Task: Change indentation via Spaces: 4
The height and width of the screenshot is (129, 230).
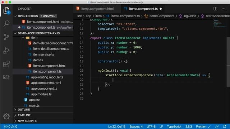Action: pos(136,126)
